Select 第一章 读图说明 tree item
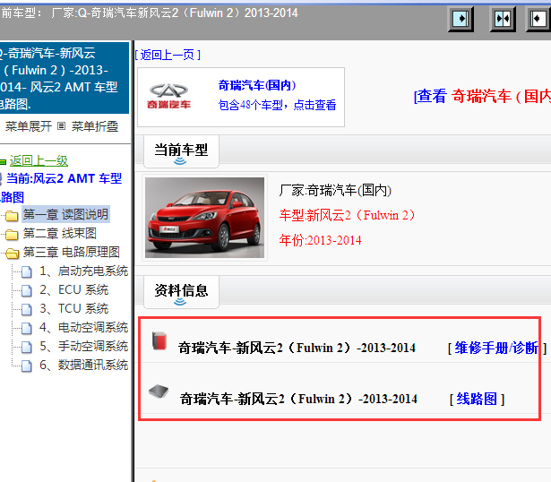Screen dimensions: 551x482 (x=65, y=214)
